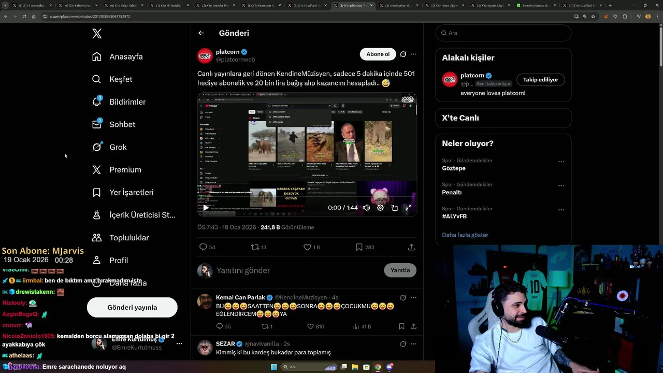The width and height of the screenshot is (663, 373).
Task: Click video progress bar
Action: click(x=307, y=197)
